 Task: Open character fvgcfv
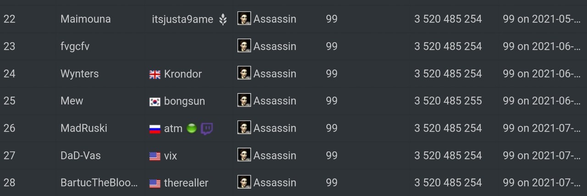(75, 47)
